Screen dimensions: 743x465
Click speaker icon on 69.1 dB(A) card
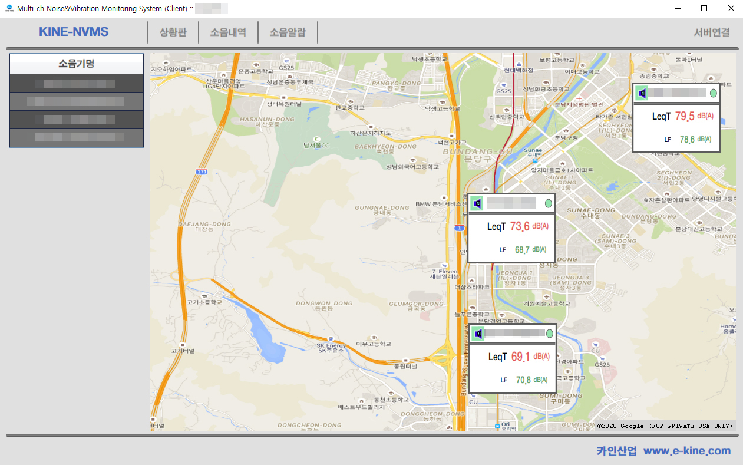478,334
